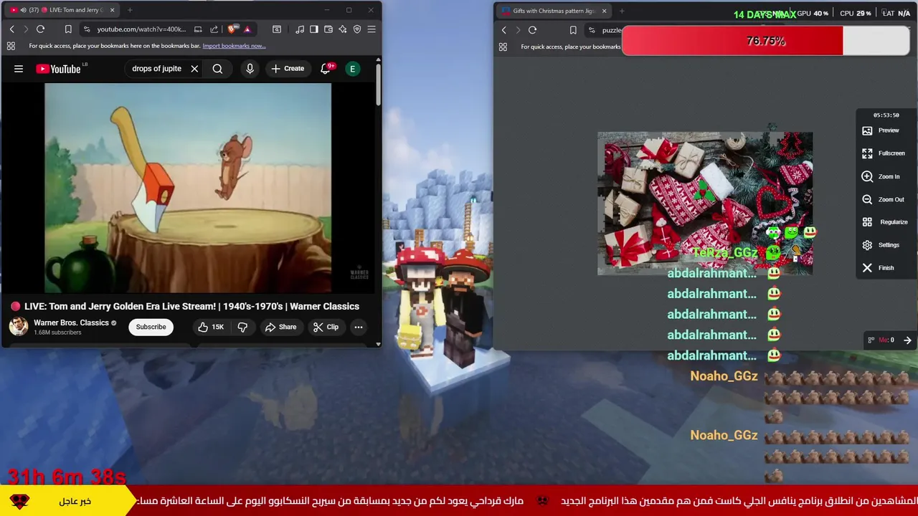Select the Gifts with Christmas pattern Jigsaw tab

[x=554, y=11]
